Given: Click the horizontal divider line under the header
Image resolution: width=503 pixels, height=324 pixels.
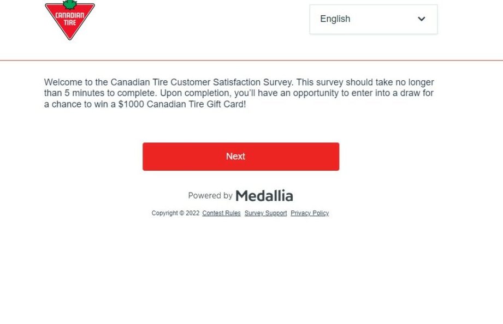Looking at the screenshot, I should [x=251, y=61].
